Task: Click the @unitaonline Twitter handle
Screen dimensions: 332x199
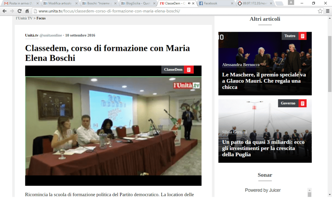Action: (x=51, y=35)
